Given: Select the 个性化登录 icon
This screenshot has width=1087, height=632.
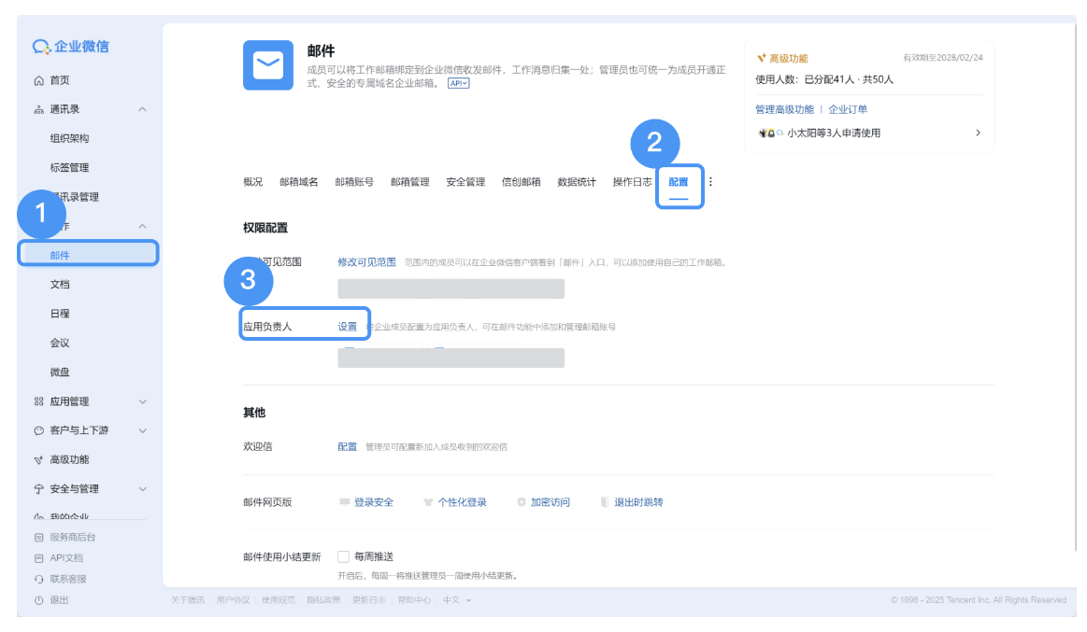Looking at the screenshot, I should (427, 501).
